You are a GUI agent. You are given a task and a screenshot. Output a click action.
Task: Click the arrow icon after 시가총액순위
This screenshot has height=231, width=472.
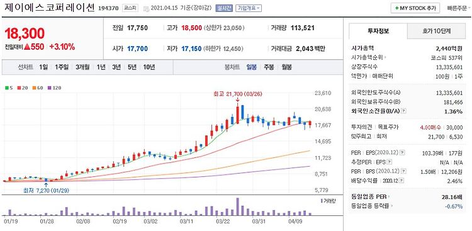coord(386,57)
